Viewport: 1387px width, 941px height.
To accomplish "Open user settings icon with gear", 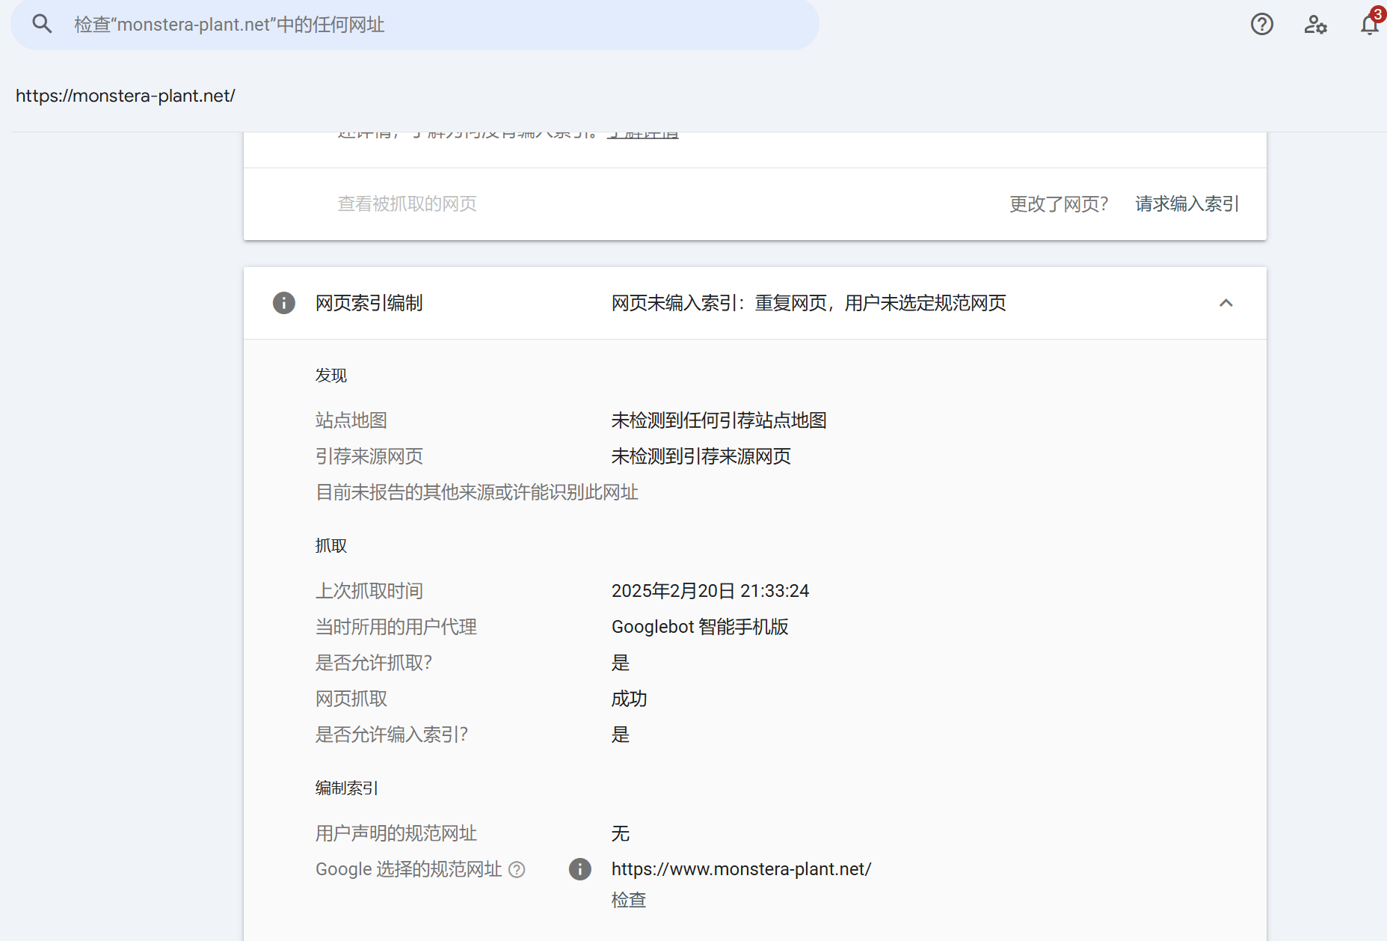I will point(1315,24).
